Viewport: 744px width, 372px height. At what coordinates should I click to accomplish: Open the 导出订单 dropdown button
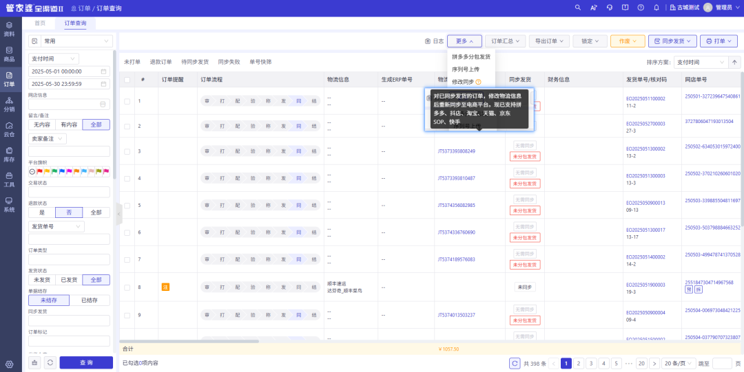click(x=551, y=41)
